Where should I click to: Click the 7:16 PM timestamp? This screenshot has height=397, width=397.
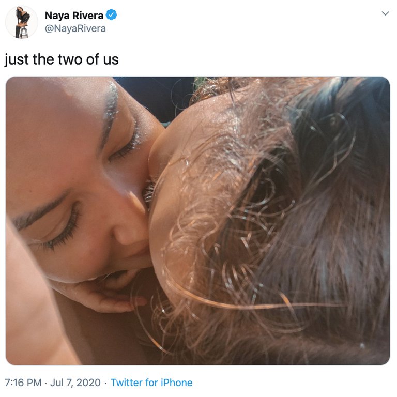click(23, 383)
